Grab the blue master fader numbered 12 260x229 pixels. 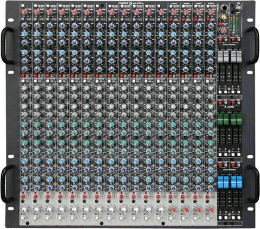pos(239,182)
